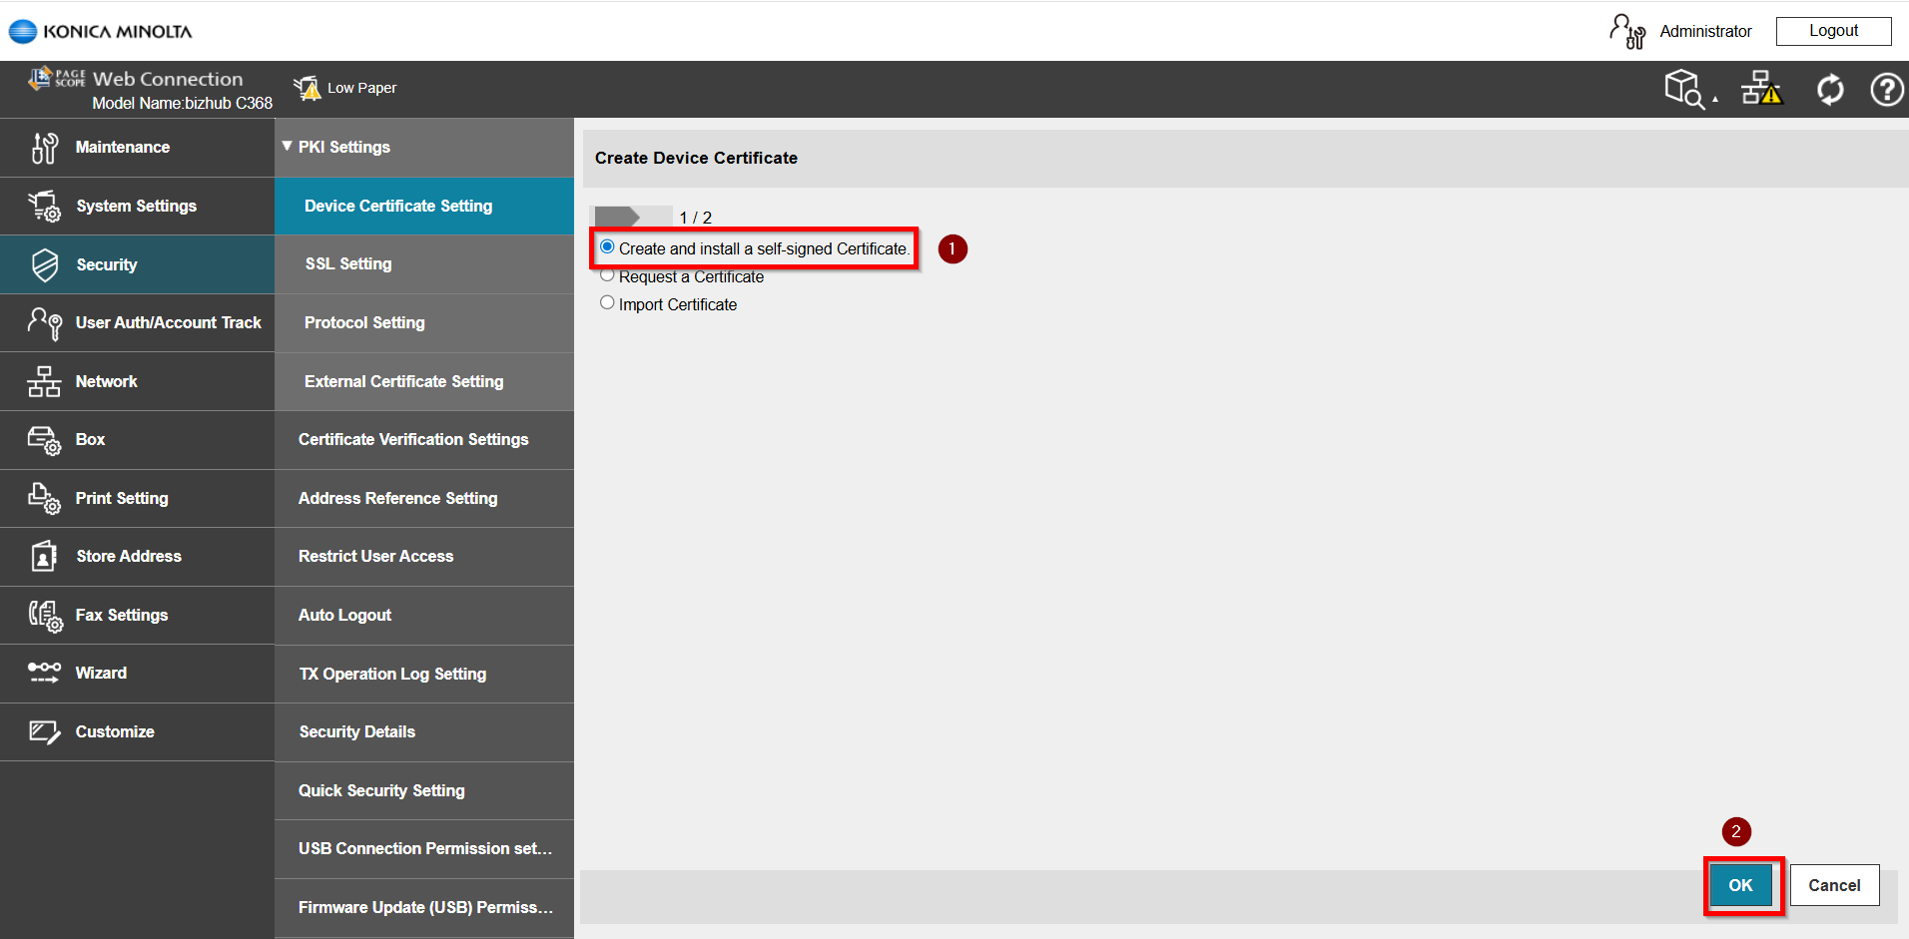Screen dimensions: 1909x939
Task: Select Create and install self-signed Certificate
Action: click(x=607, y=246)
